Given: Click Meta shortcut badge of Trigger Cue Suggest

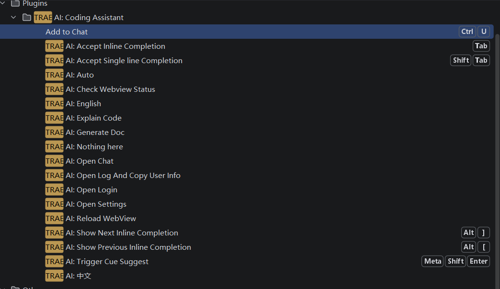Looking at the screenshot, I should (432, 261).
